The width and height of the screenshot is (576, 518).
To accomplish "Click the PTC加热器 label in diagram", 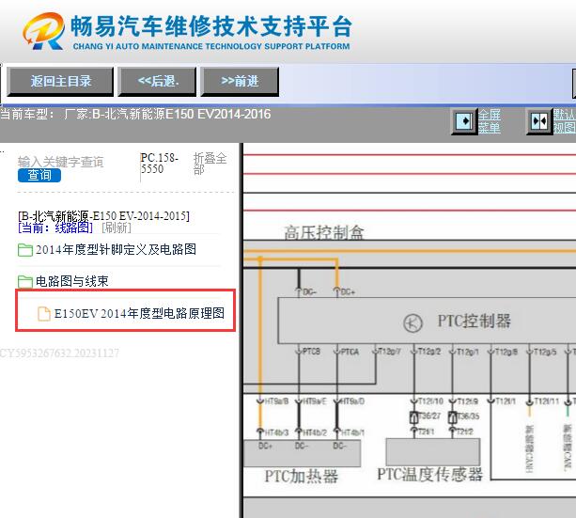I will click(302, 476).
